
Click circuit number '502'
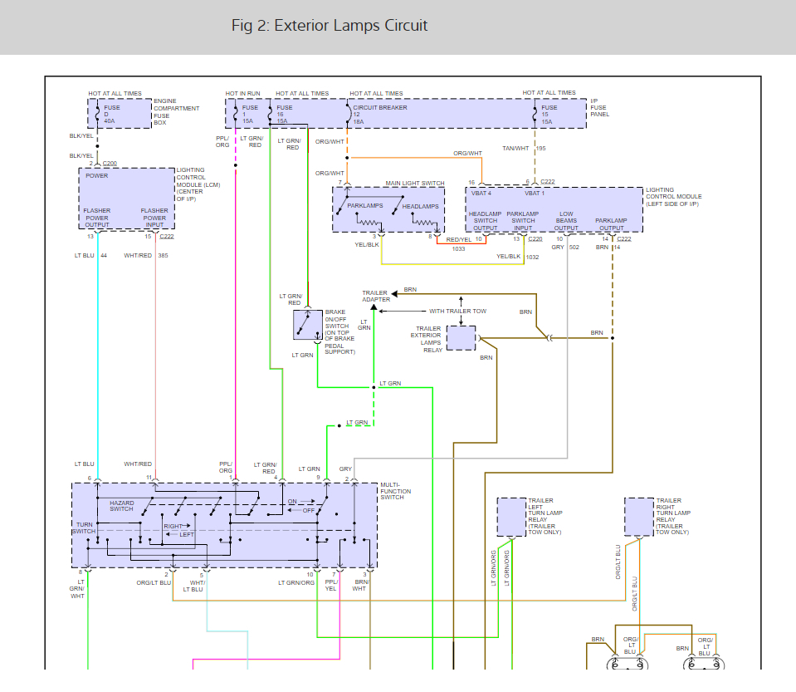(574, 248)
